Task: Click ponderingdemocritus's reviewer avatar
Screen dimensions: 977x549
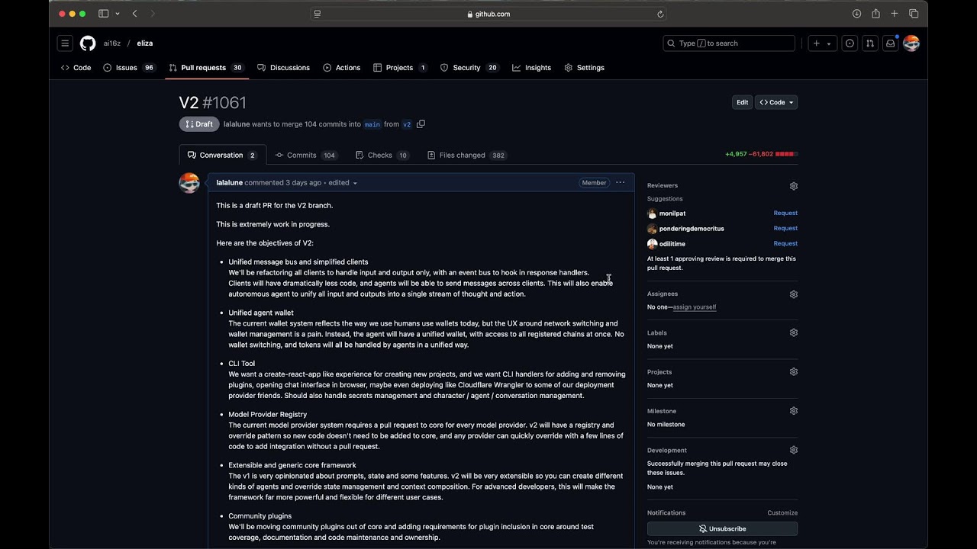Action: [x=652, y=229]
